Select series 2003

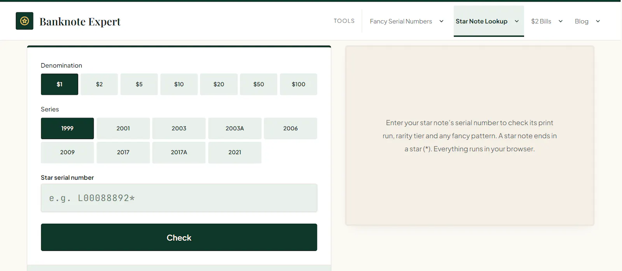(x=179, y=129)
